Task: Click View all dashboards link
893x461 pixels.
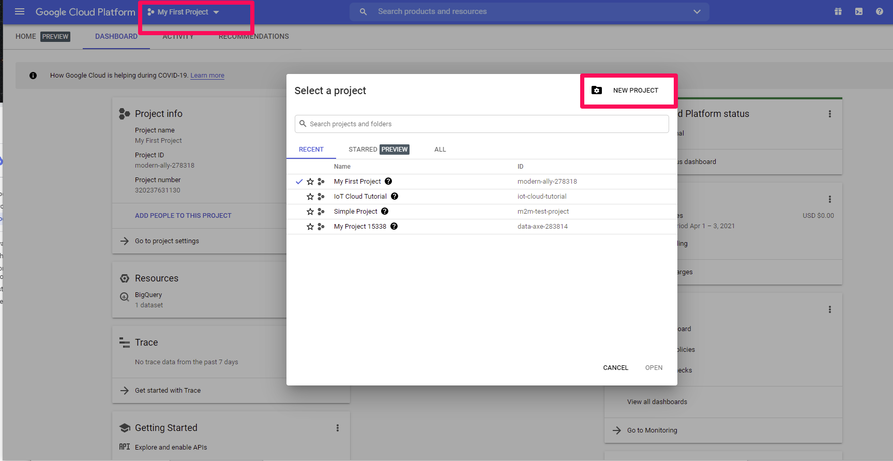Action: coord(657,402)
